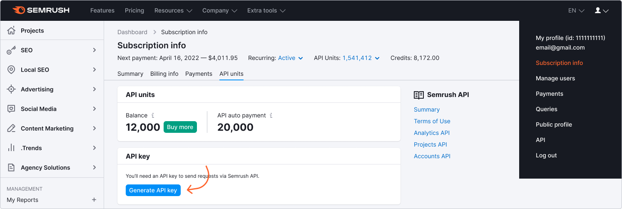Expand the Content Marketing sidebar section

95,128
